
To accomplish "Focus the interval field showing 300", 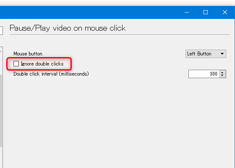I will click(204, 74).
